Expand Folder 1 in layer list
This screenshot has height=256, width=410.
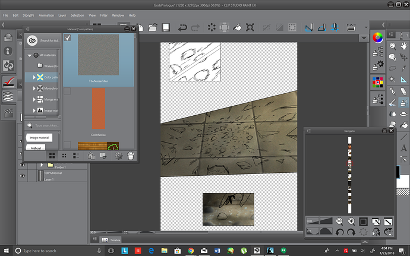(x=41, y=165)
